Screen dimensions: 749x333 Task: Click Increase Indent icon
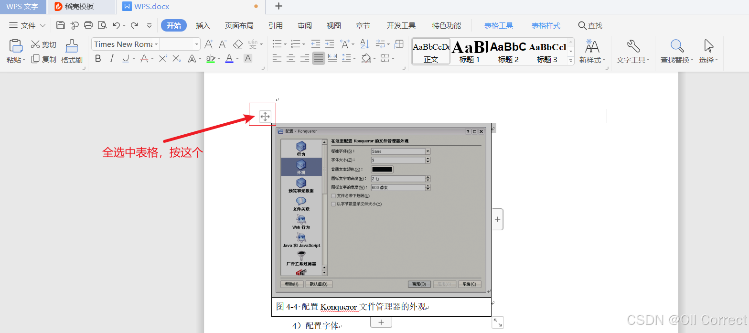coord(330,44)
